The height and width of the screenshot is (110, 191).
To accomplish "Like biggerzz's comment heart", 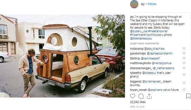I will coord(184,83).
